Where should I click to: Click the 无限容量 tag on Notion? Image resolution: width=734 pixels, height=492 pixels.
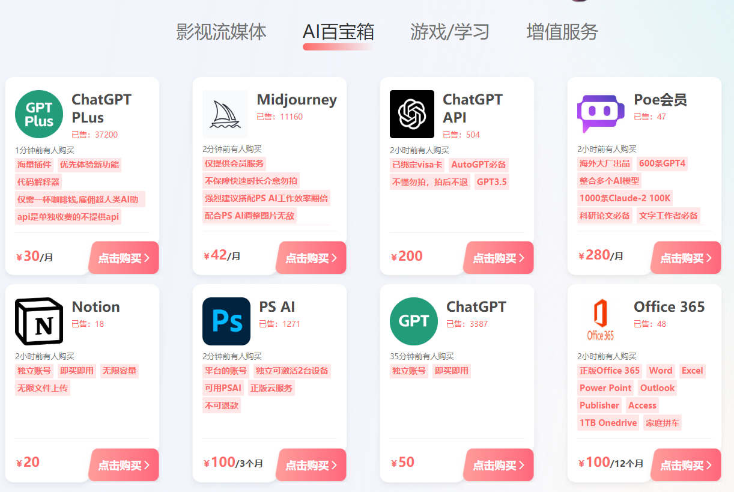tap(120, 371)
